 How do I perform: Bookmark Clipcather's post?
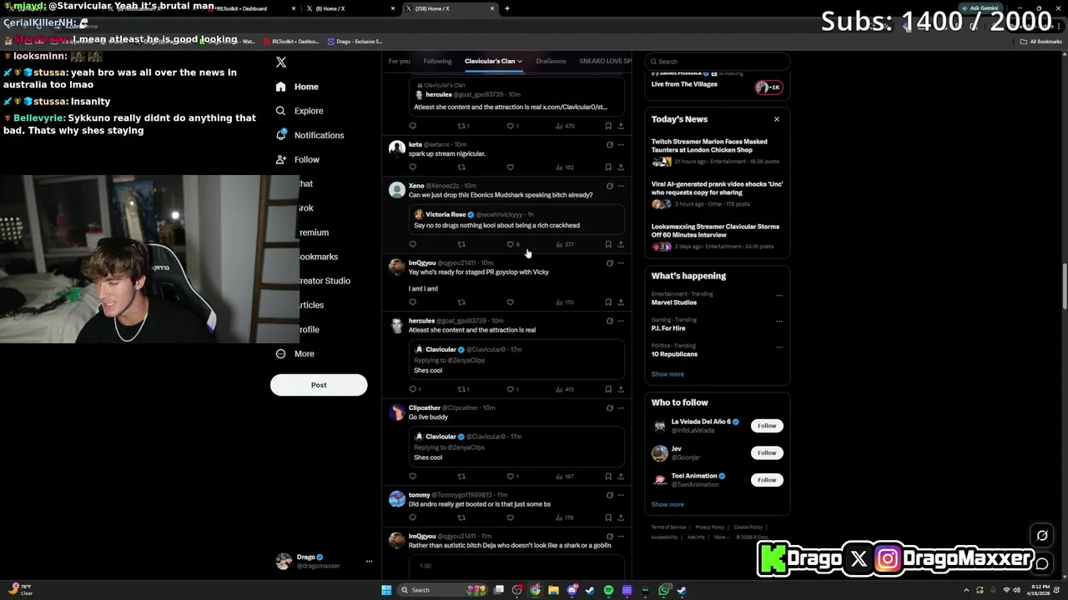(608, 477)
